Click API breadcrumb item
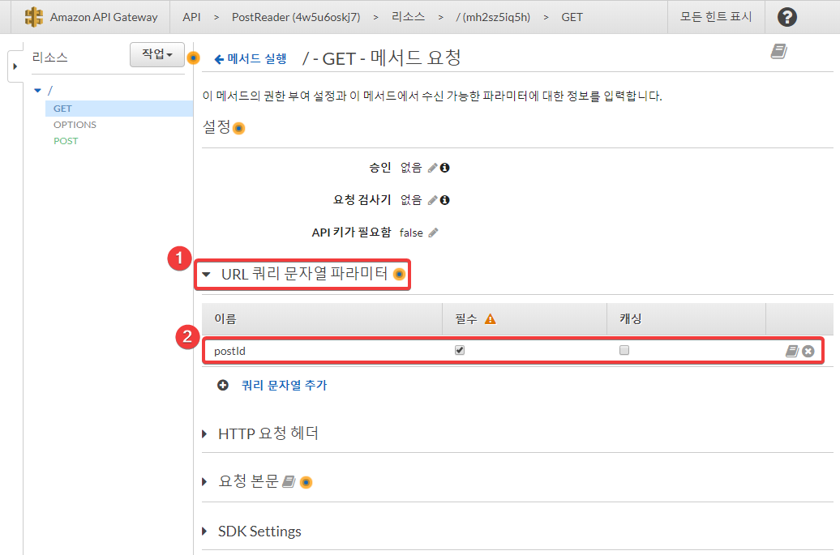 coord(191,17)
